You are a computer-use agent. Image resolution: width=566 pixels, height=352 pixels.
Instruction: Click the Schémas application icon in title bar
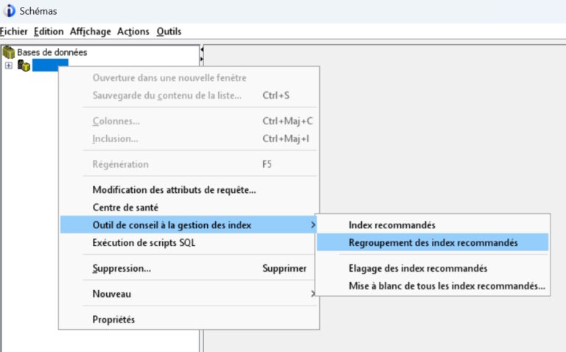(9, 11)
